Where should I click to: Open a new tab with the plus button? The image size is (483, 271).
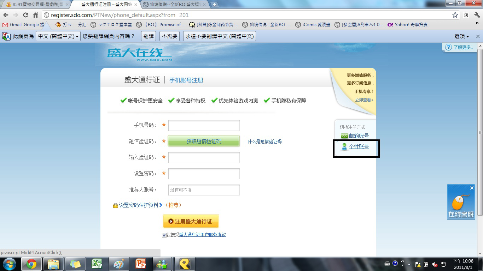click(215, 5)
